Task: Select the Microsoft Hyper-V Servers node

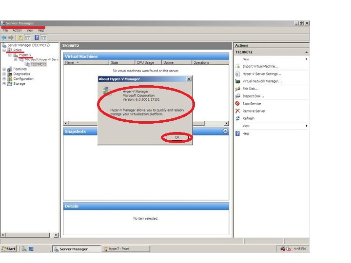Action: [x=41, y=59]
